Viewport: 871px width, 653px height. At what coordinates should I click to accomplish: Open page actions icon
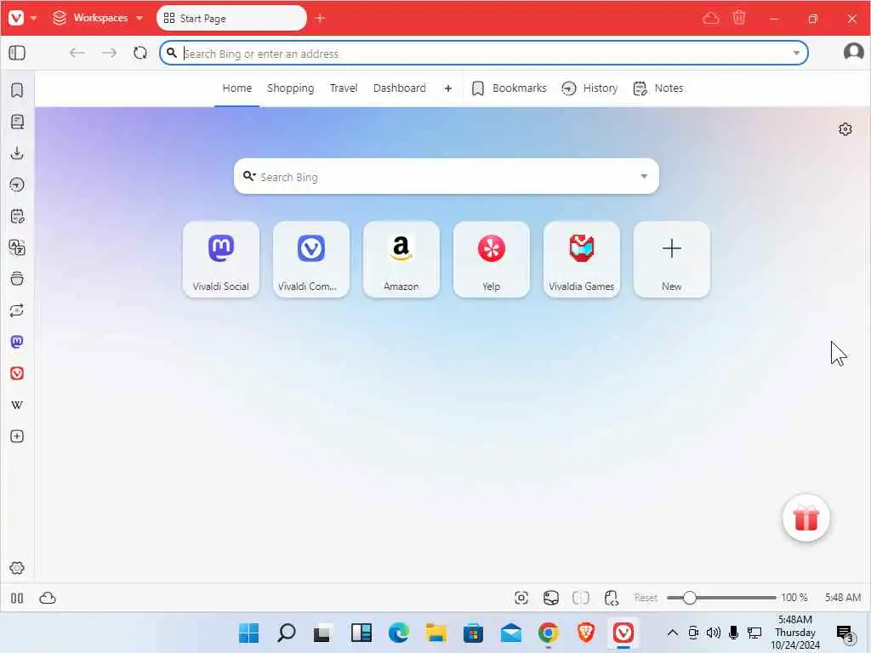(611, 598)
